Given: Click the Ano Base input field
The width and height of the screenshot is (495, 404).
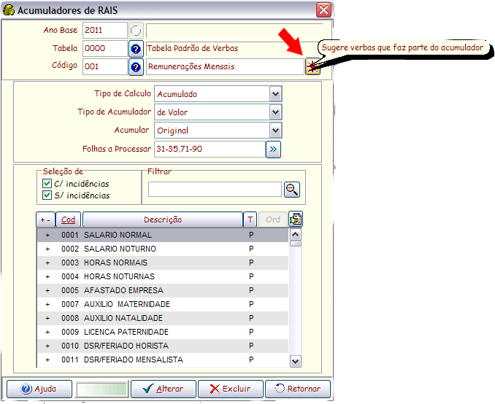Looking at the screenshot, I should click(x=105, y=31).
